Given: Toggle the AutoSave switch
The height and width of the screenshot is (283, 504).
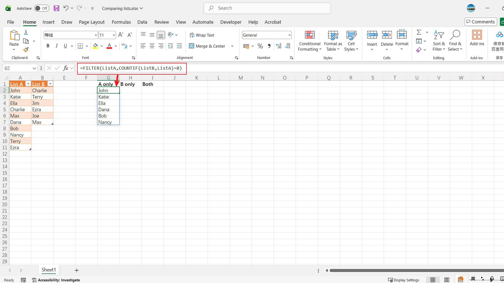Looking at the screenshot, I should 42,8.
